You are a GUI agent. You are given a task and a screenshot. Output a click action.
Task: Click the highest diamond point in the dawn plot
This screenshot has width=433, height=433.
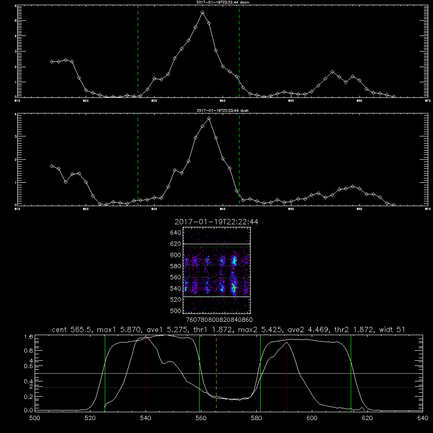coord(202,13)
